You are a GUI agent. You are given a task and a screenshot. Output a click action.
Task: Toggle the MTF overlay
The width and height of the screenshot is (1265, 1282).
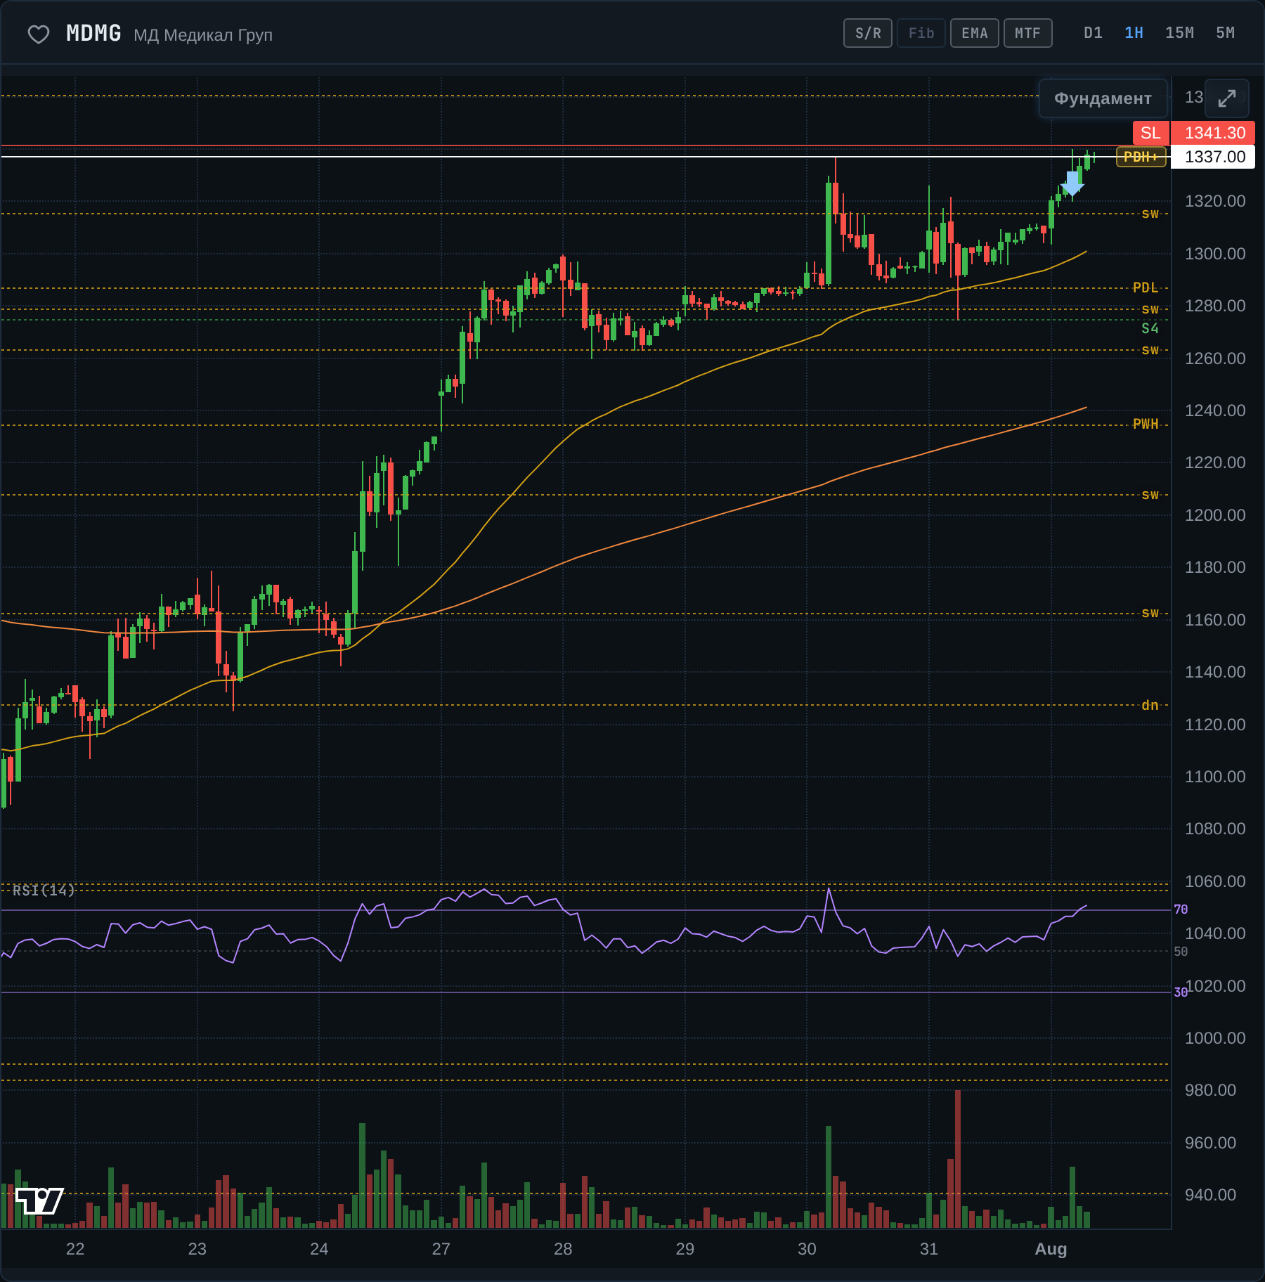1028,33
